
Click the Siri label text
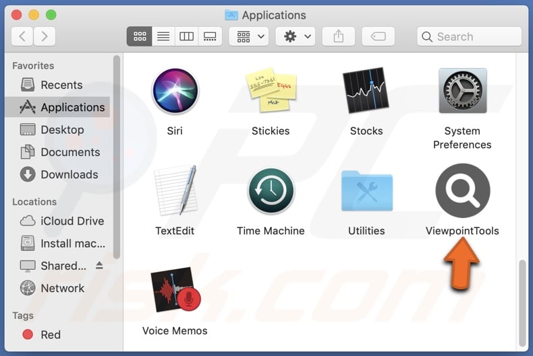tap(175, 131)
